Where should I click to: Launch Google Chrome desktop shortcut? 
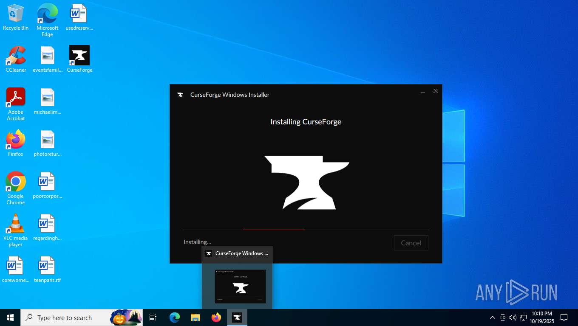pyautogui.click(x=16, y=188)
